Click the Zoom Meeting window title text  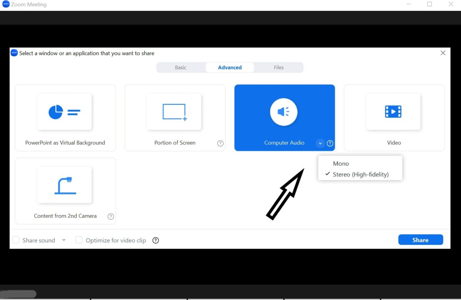pyautogui.click(x=29, y=5)
